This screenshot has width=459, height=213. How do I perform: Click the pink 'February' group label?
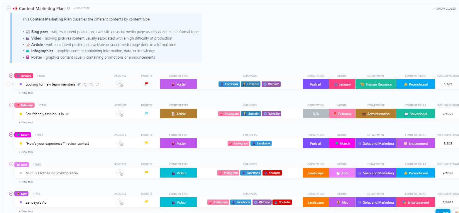24,105
